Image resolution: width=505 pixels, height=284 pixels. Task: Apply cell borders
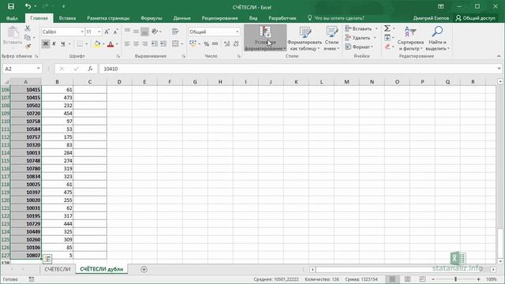pyautogui.click(x=80, y=44)
